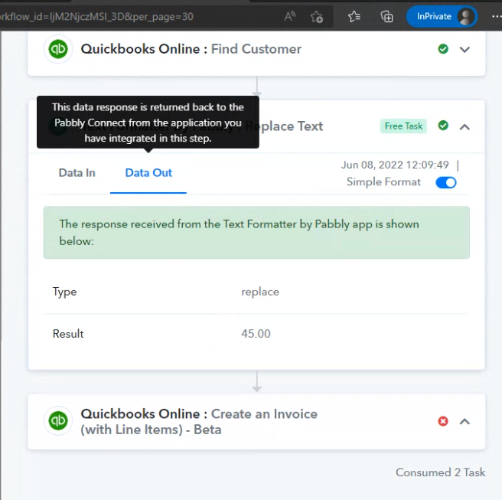Click the Replace Text step heading

[x=285, y=126]
